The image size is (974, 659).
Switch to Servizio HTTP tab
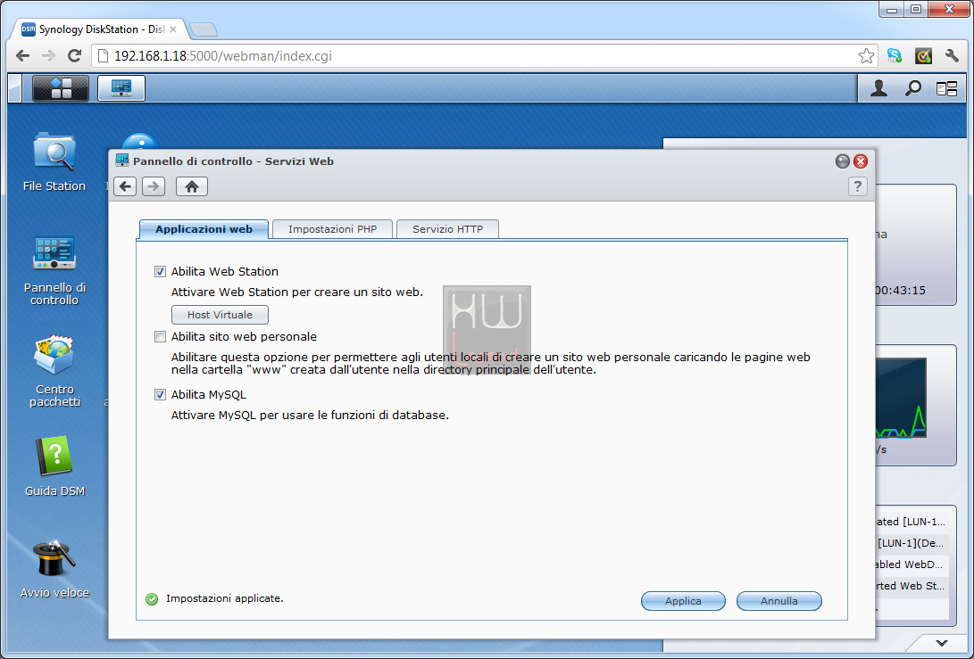(x=447, y=229)
